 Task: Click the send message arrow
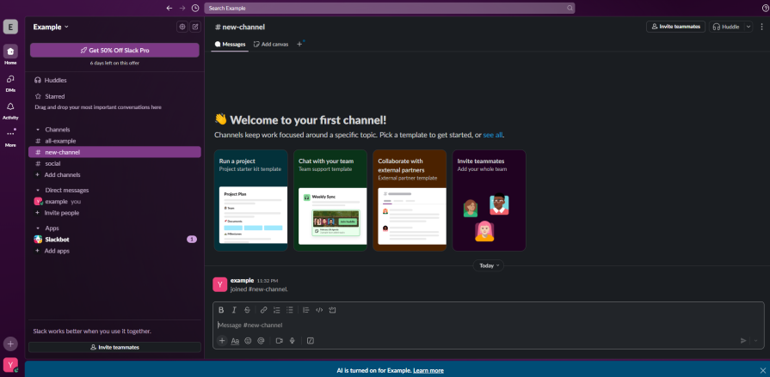coord(743,341)
